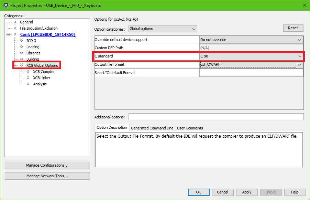Select the XC8 Linker category
This screenshot has height=200, width=310.
pos(42,78)
